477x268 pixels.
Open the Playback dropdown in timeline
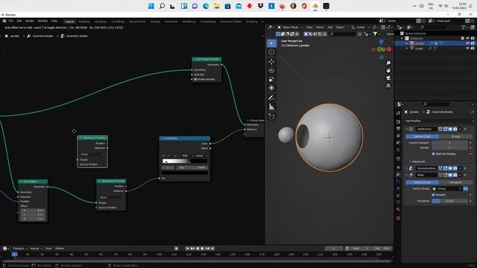(x=20, y=249)
